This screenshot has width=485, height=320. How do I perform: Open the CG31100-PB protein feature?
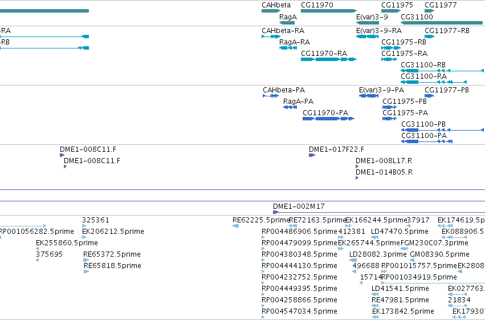click(x=442, y=130)
